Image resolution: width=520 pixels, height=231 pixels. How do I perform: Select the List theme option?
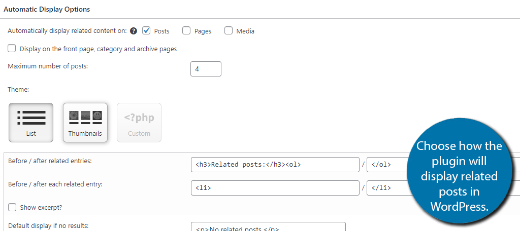coord(31,123)
